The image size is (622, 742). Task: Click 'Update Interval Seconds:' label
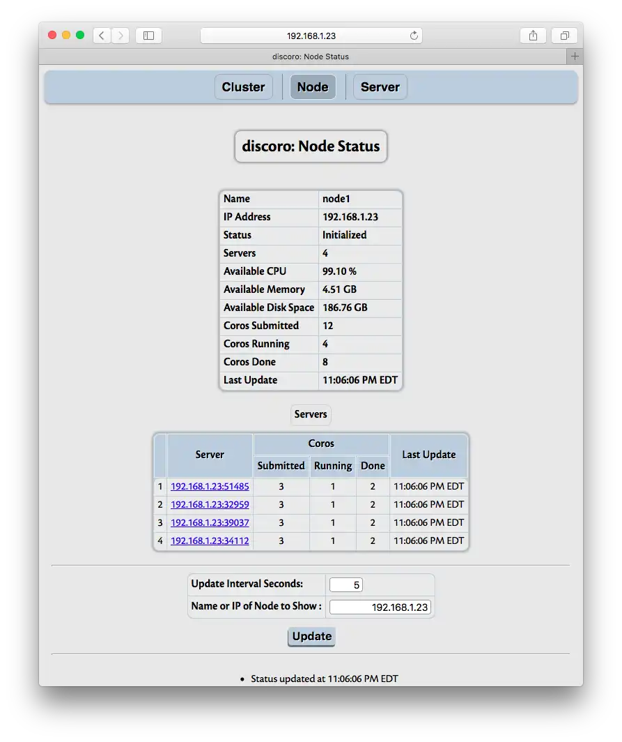tap(247, 584)
